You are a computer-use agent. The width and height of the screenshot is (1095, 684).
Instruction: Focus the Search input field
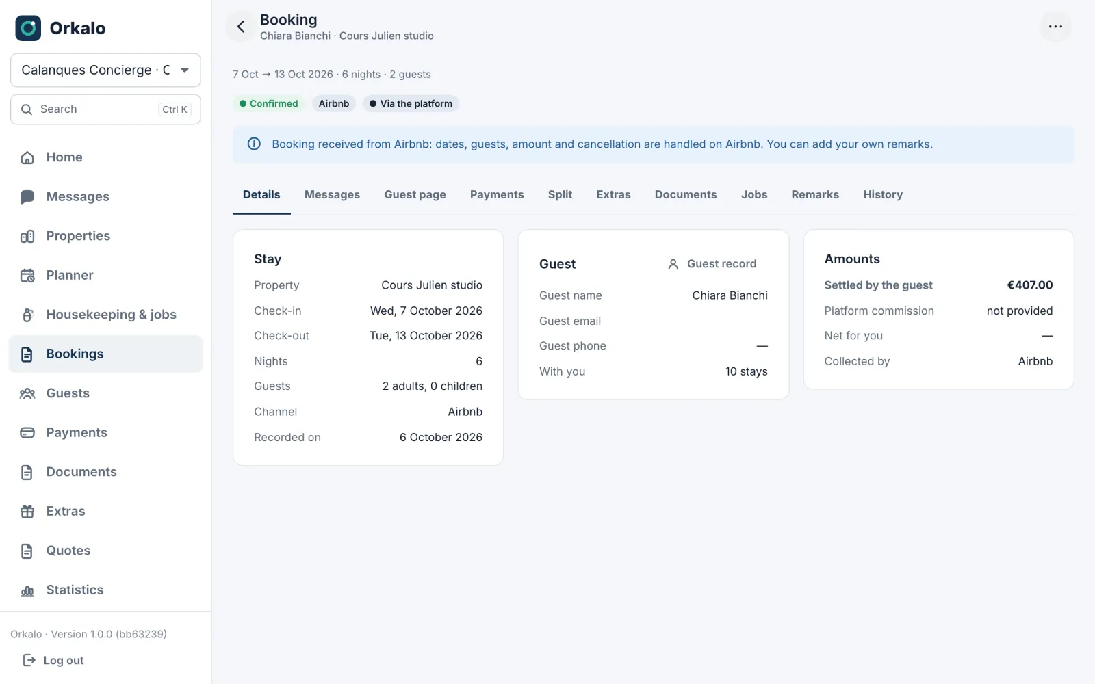[105, 109]
